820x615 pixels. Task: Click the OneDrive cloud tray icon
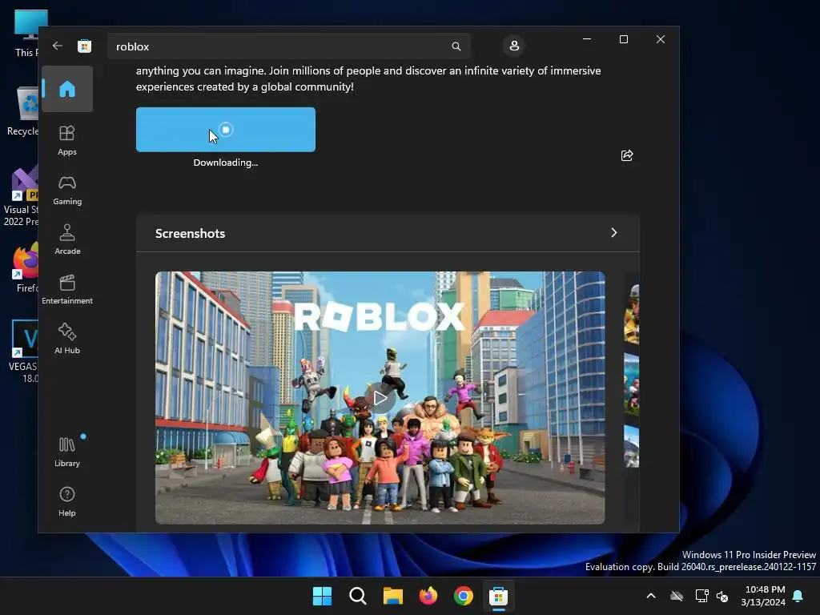coord(677,596)
